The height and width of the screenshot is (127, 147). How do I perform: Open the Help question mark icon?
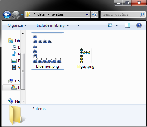(139, 25)
